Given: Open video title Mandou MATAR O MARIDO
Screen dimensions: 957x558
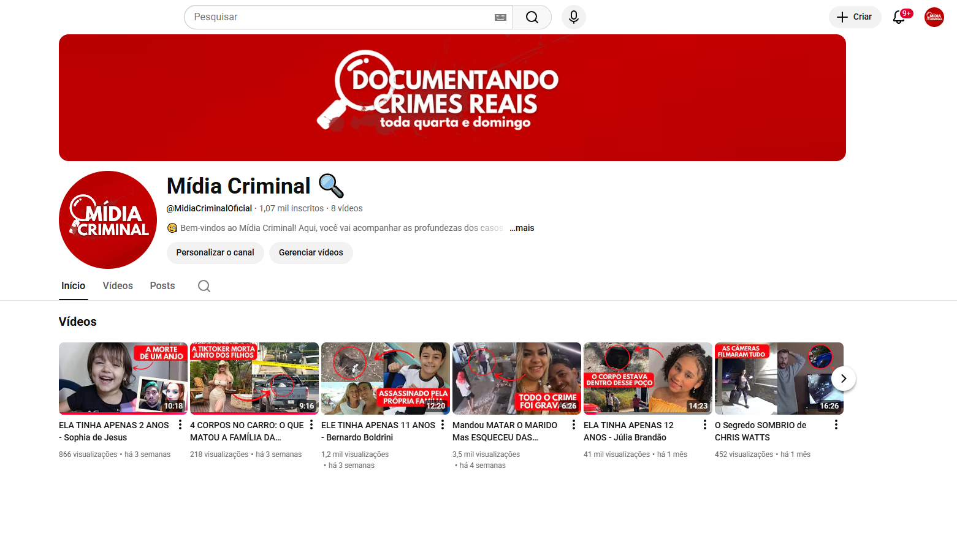Looking at the screenshot, I should [505, 431].
